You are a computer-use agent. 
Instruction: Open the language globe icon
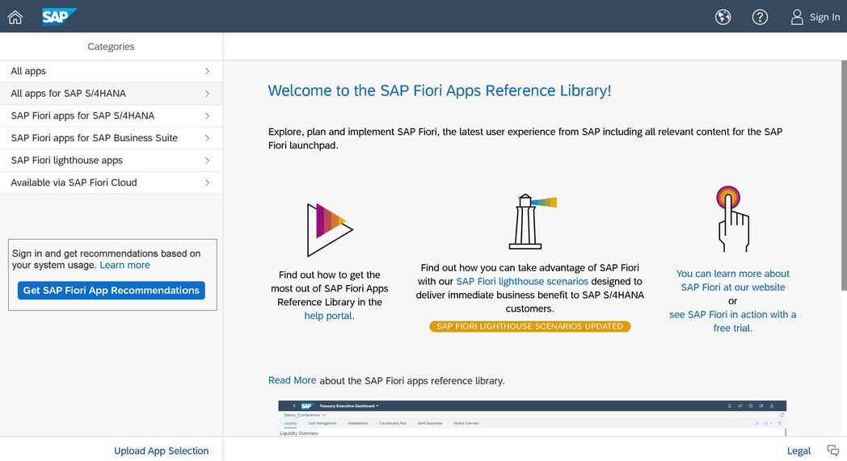tap(723, 17)
